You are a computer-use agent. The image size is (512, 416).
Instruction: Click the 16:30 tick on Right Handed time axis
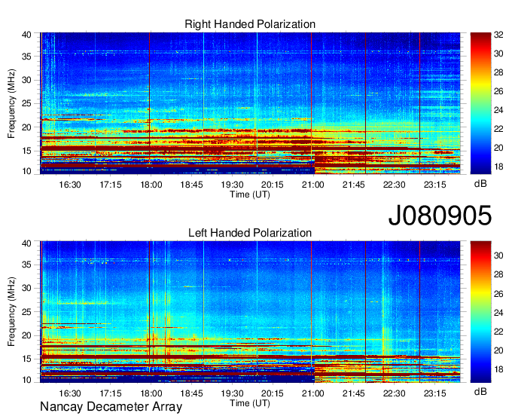pyautogui.click(x=69, y=185)
